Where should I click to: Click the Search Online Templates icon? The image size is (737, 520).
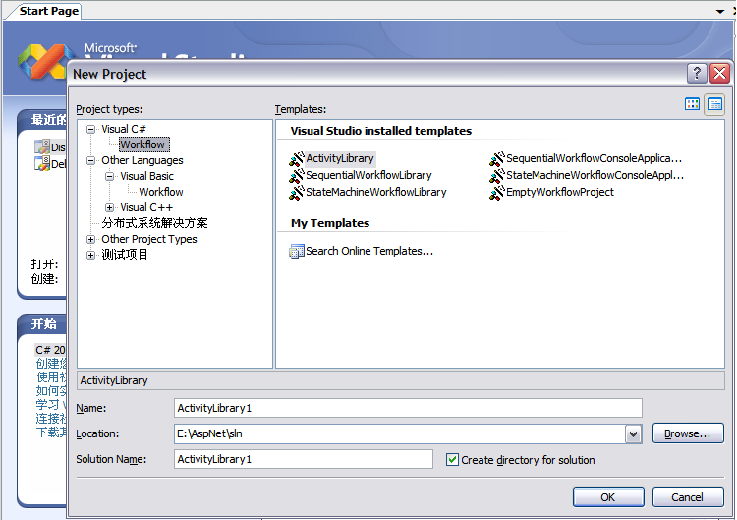297,251
